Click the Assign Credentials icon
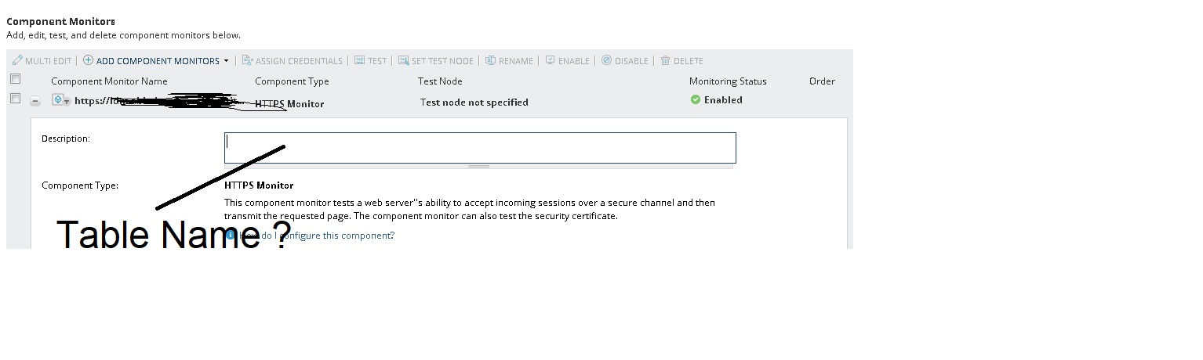This screenshot has width=1203, height=360. click(247, 60)
